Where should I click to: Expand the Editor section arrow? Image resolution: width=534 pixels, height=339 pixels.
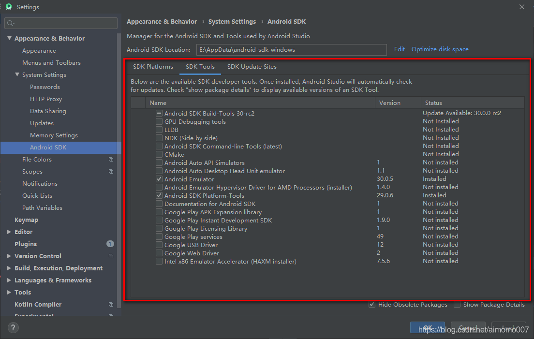point(9,232)
